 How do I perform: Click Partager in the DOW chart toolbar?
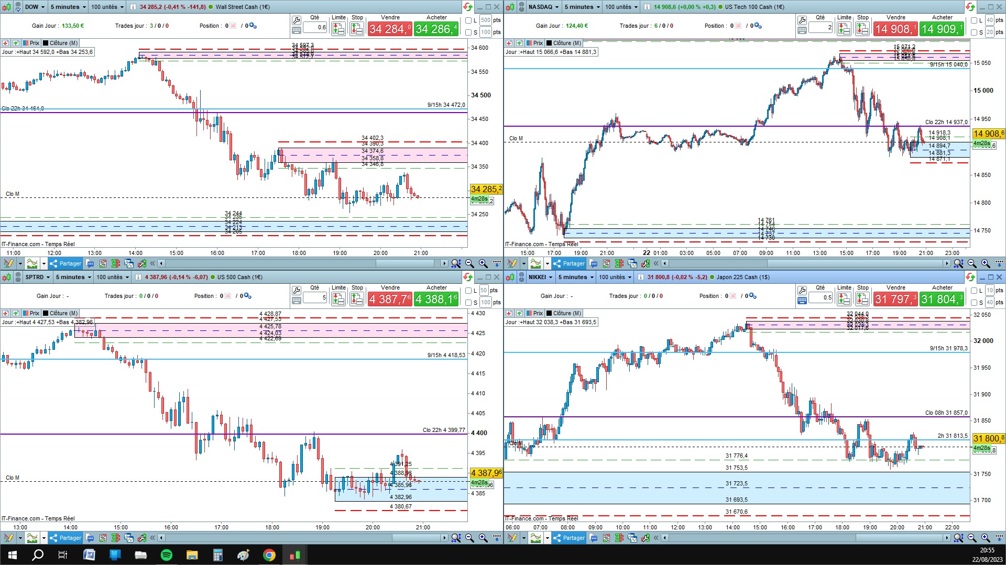[x=65, y=263]
